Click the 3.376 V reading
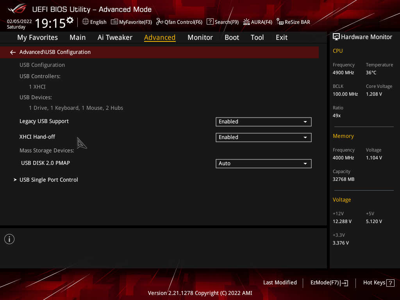This screenshot has width=400, height=300. 341,243
